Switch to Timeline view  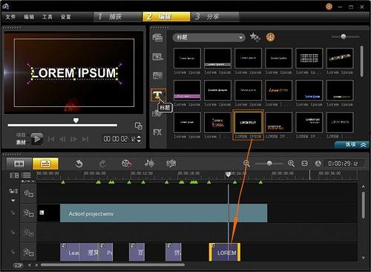45,163
